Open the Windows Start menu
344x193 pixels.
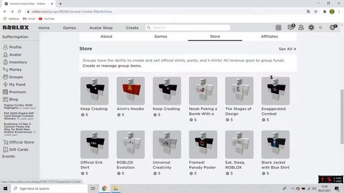point(5,188)
